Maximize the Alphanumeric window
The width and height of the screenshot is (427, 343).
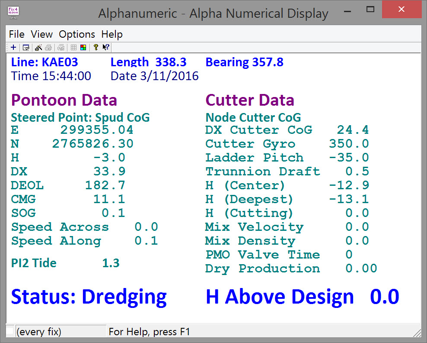pos(370,10)
